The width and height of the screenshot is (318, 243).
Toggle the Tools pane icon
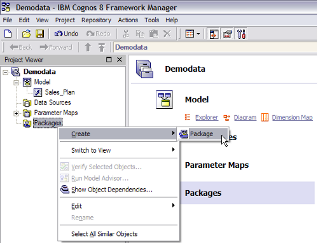pos(241,34)
